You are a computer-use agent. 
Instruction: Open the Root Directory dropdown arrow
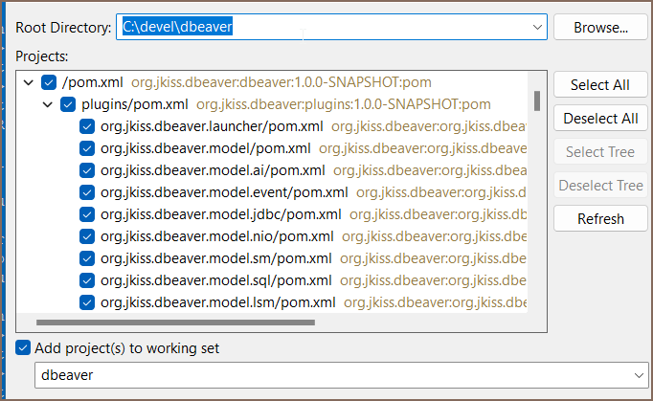coord(537,27)
